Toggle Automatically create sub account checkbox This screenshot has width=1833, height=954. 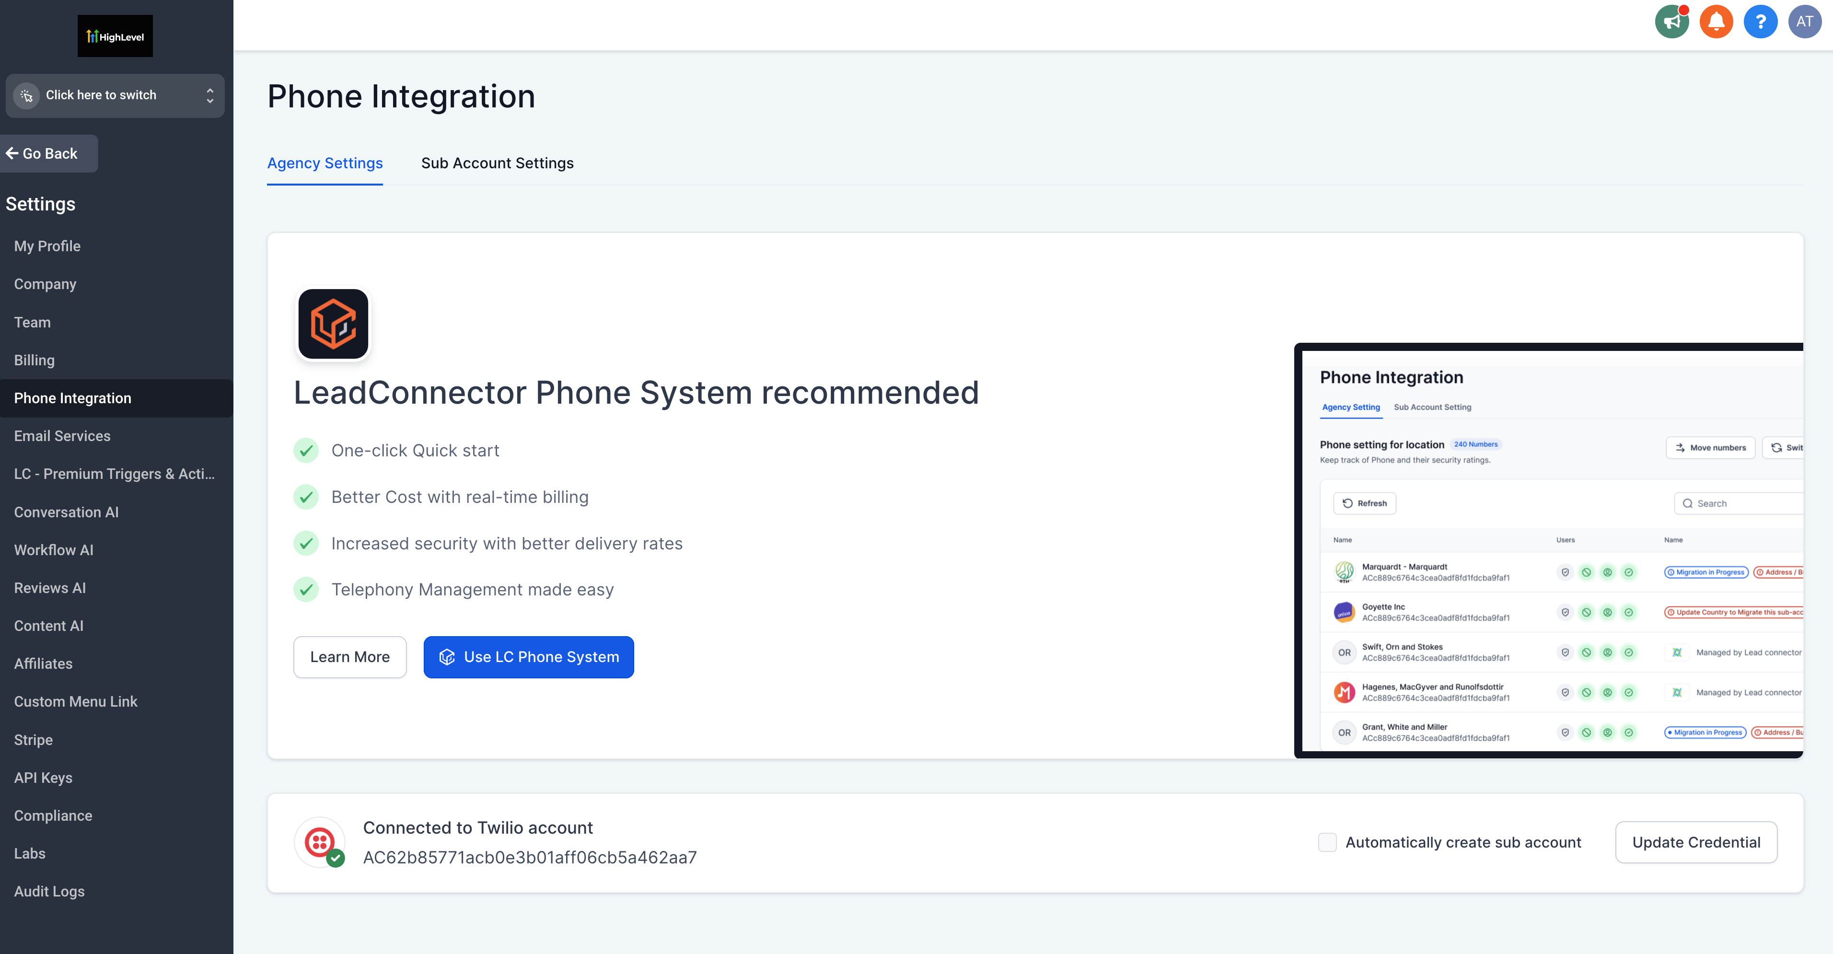(x=1327, y=842)
